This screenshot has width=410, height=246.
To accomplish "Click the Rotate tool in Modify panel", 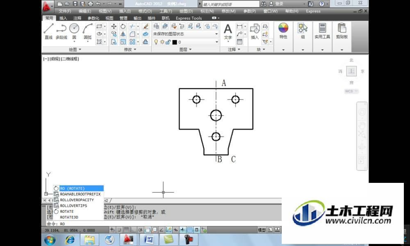I will coord(123,26).
